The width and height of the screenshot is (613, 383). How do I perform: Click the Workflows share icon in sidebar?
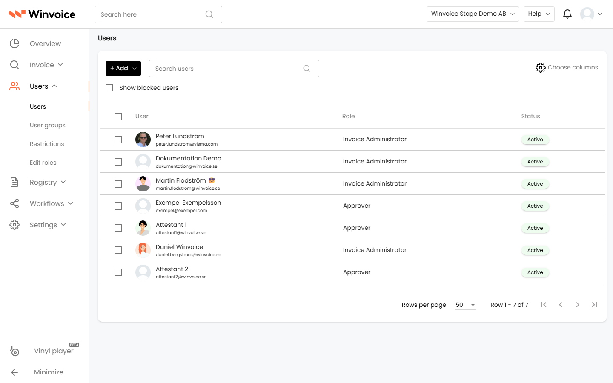tap(14, 203)
